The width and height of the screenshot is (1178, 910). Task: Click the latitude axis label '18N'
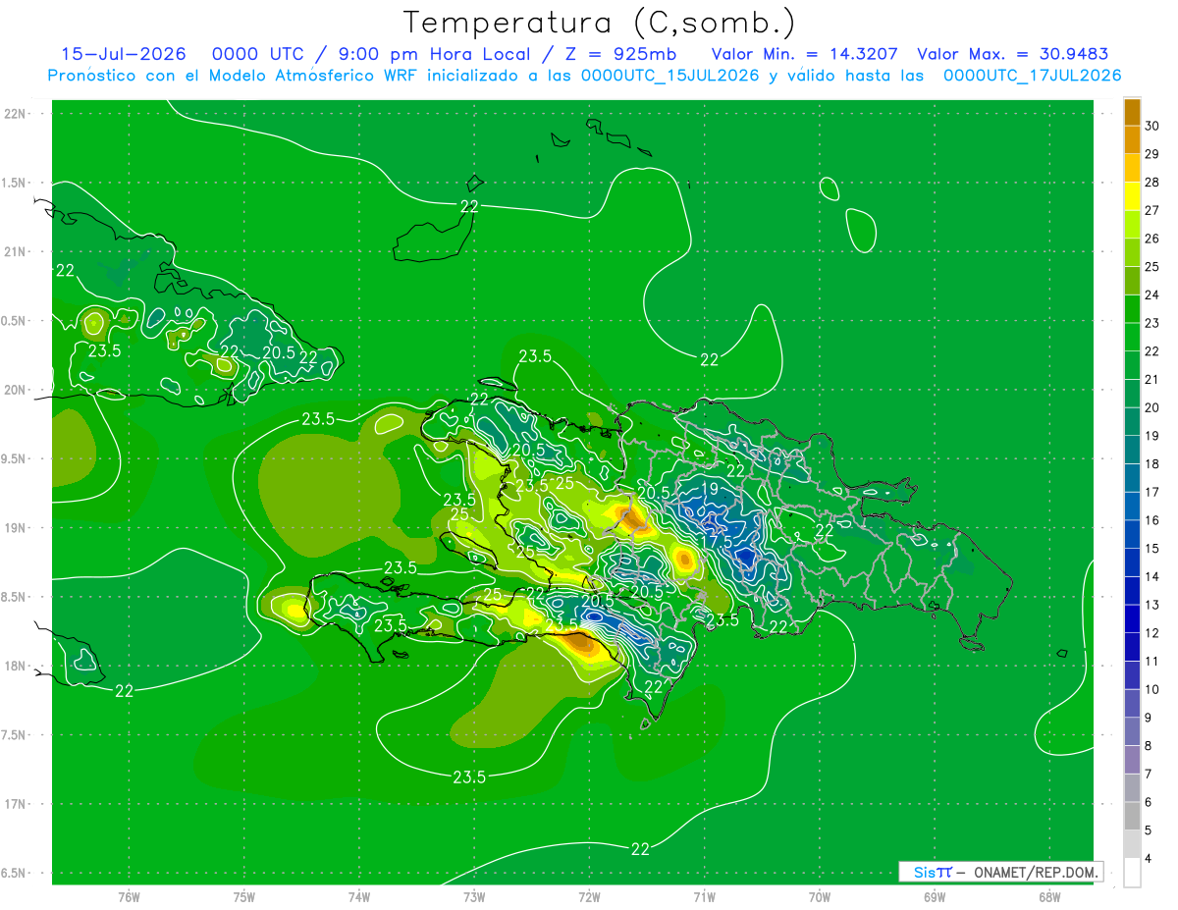point(16,666)
